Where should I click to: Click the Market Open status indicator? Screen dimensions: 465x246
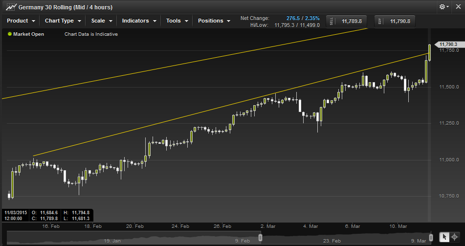click(x=26, y=34)
